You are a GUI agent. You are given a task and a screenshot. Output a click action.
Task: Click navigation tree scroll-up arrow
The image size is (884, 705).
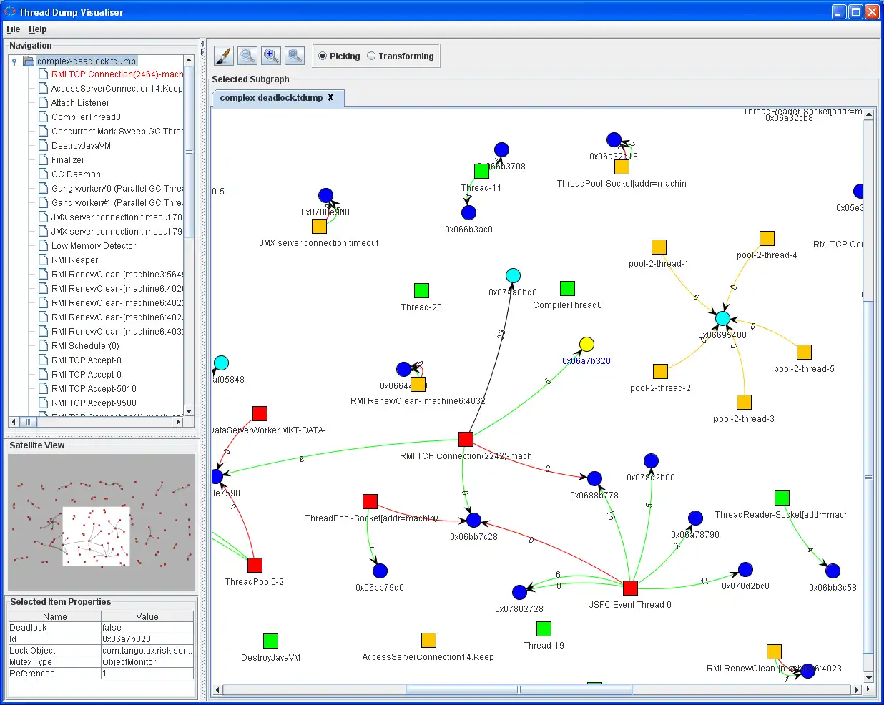point(189,61)
